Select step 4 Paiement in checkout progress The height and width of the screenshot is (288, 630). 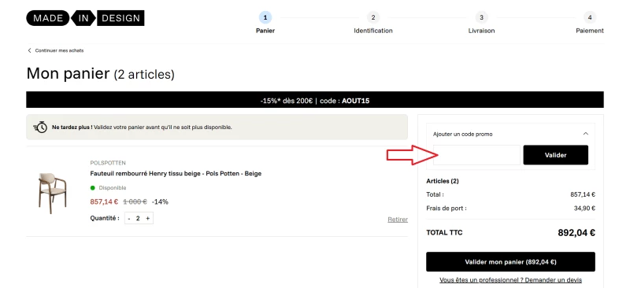click(x=590, y=23)
